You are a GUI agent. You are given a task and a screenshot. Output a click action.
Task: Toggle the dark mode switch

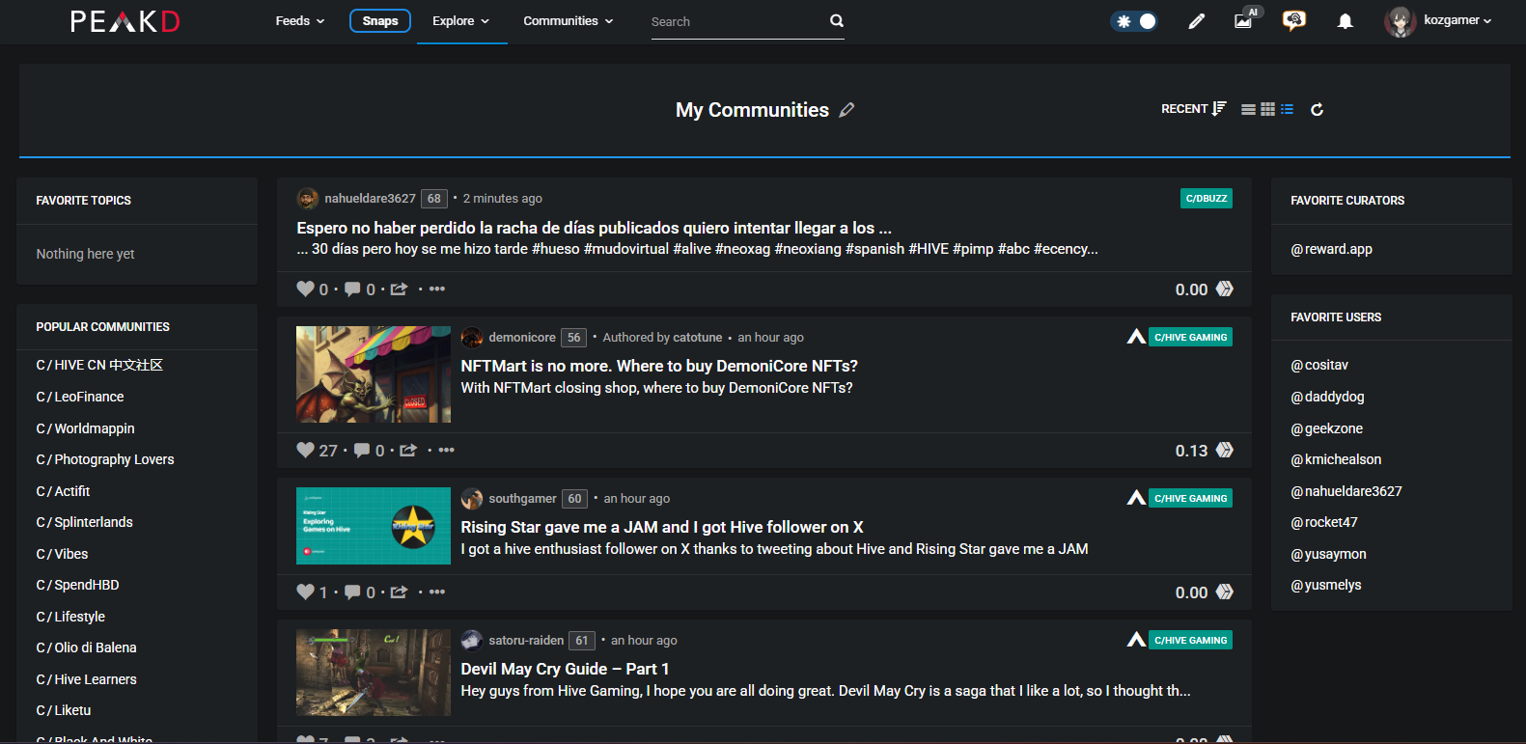[1134, 20]
